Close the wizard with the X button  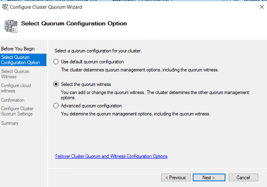click(x=262, y=7)
